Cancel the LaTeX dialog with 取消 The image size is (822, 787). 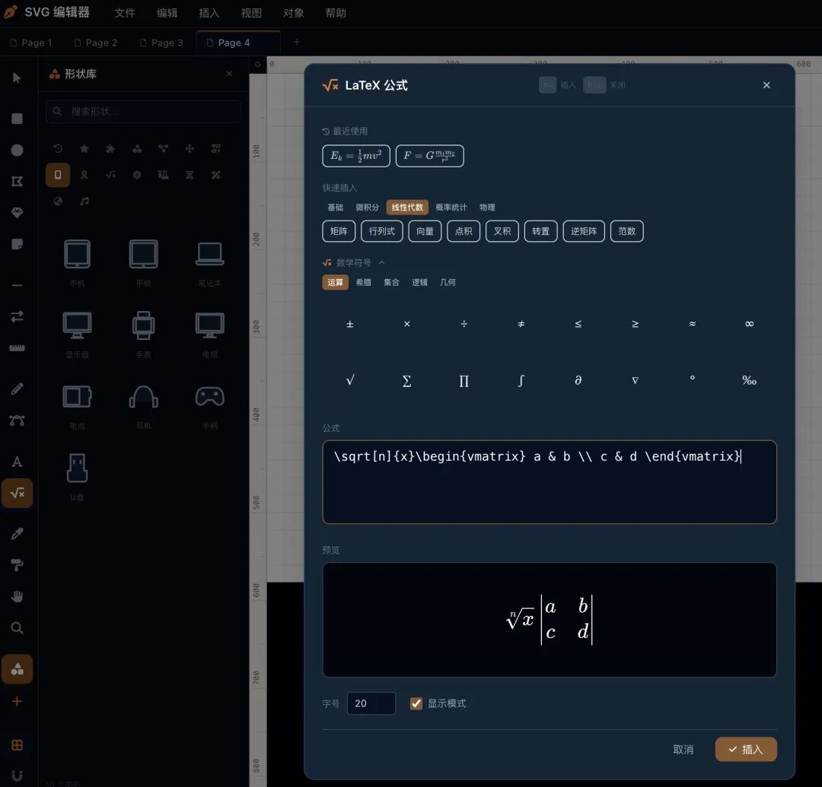[683, 749]
